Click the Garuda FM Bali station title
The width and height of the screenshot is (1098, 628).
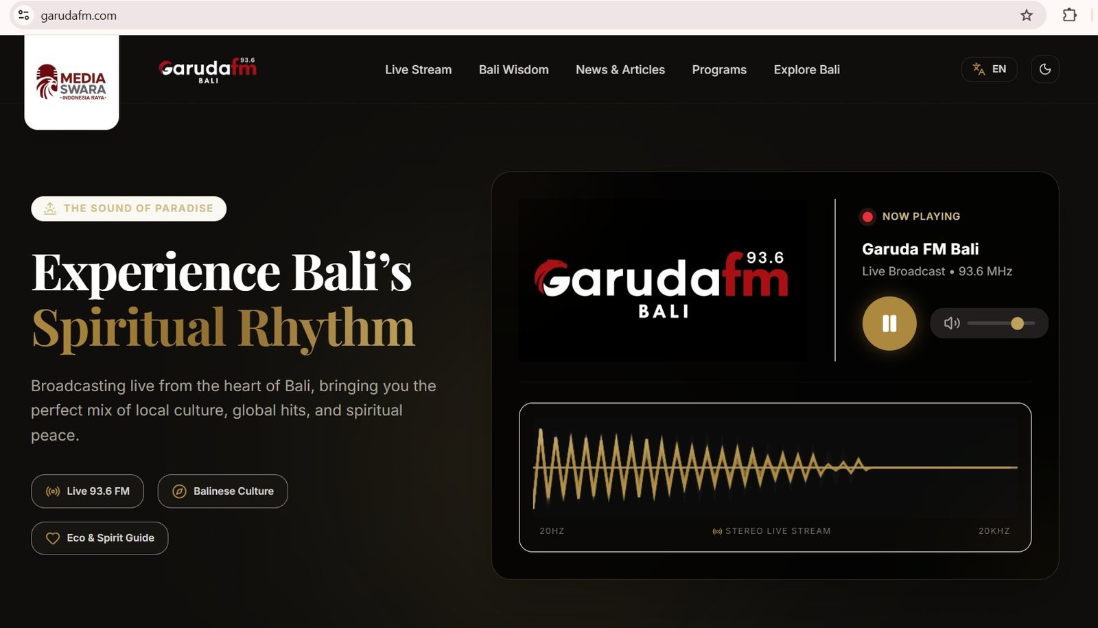point(920,249)
